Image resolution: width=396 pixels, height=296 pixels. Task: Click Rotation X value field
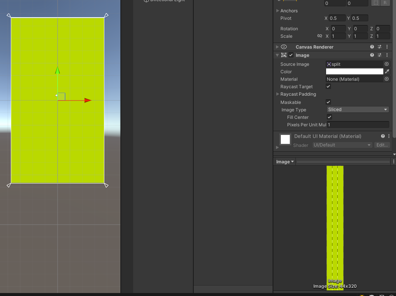(338, 29)
